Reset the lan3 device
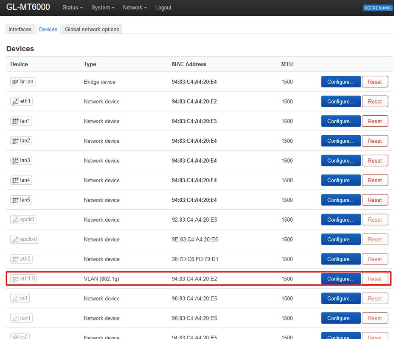The height and width of the screenshot is (339, 394). pos(375,161)
